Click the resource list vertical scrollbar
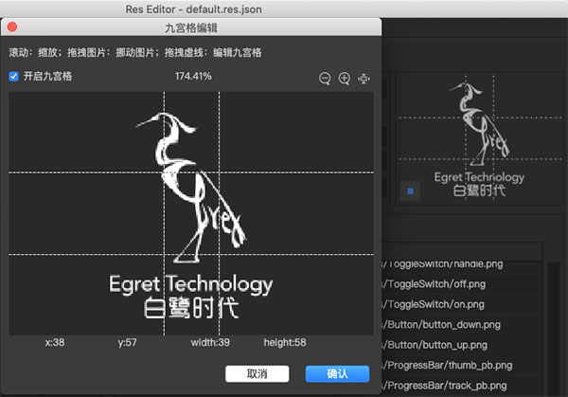This screenshot has width=568, height=397. click(x=554, y=328)
